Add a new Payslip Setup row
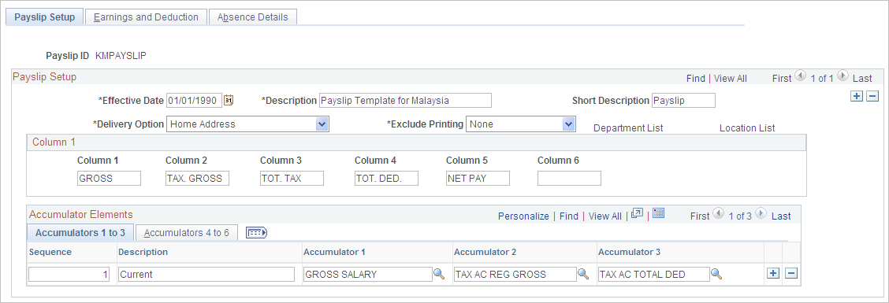 [856, 96]
